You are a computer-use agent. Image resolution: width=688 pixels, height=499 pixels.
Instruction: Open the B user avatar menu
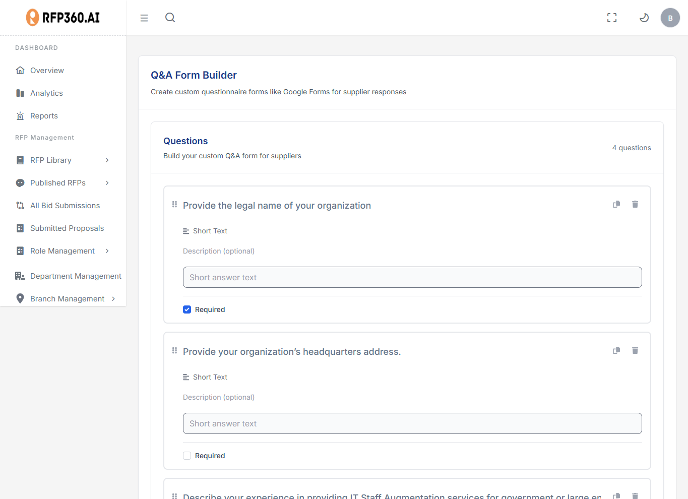670,18
